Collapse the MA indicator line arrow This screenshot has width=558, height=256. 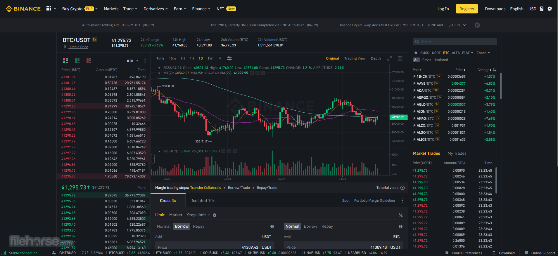click(159, 73)
